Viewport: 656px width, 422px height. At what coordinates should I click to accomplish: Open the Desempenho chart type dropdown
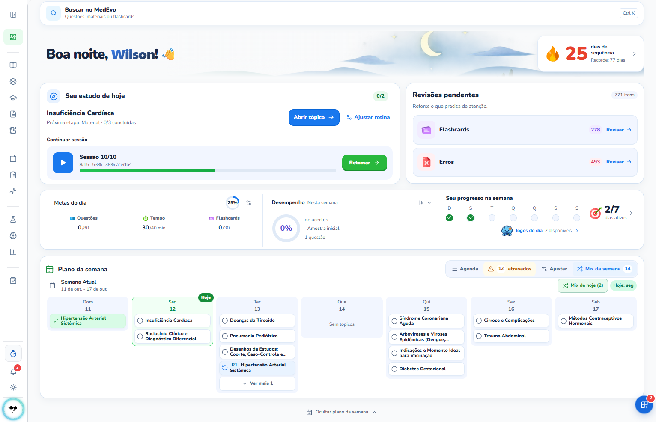coord(425,203)
